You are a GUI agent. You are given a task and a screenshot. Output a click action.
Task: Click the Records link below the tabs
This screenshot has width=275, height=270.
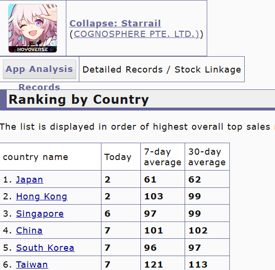tap(39, 87)
